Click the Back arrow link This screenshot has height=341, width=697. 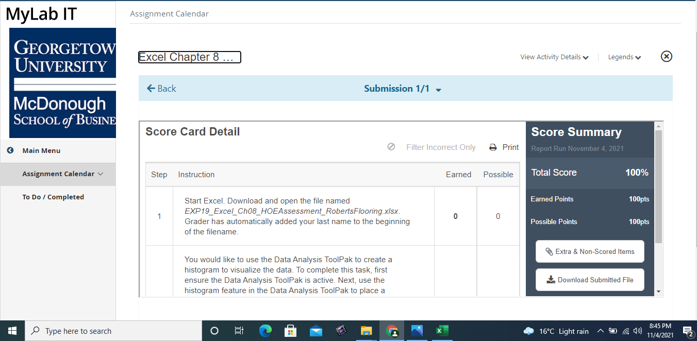(x=161, y=89)
